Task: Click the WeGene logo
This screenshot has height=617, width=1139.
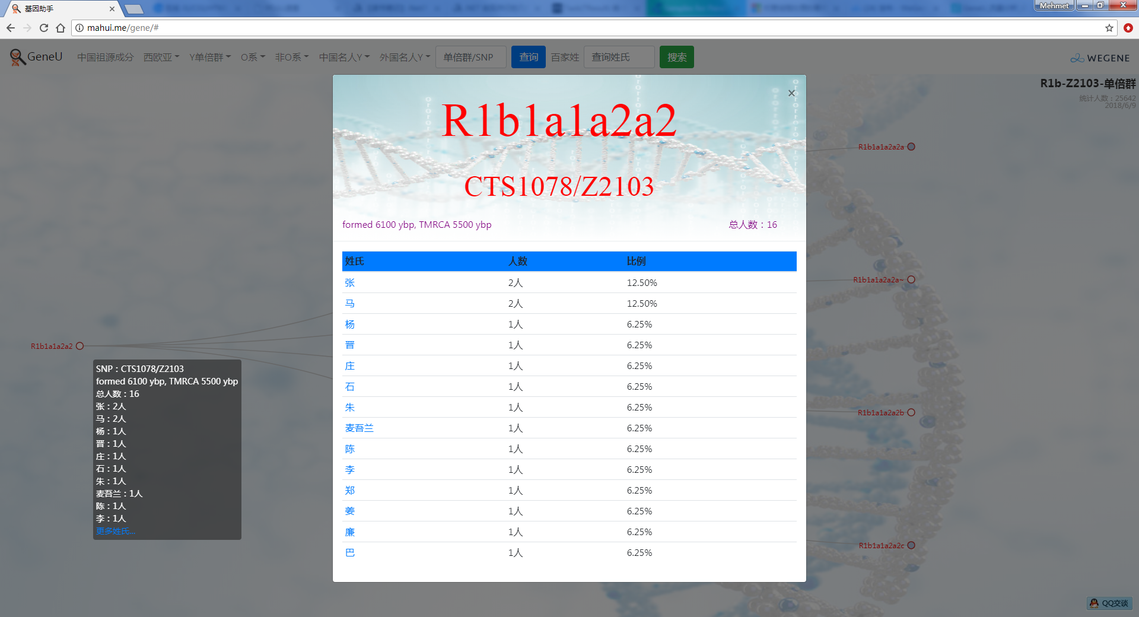Action: pyautogui.click(x=1100, y=58)
